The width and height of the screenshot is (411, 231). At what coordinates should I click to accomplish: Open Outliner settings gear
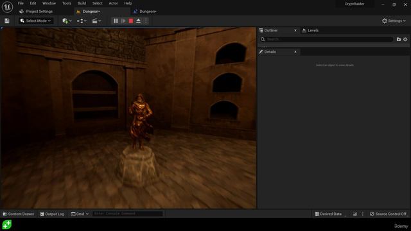(405, 39)
